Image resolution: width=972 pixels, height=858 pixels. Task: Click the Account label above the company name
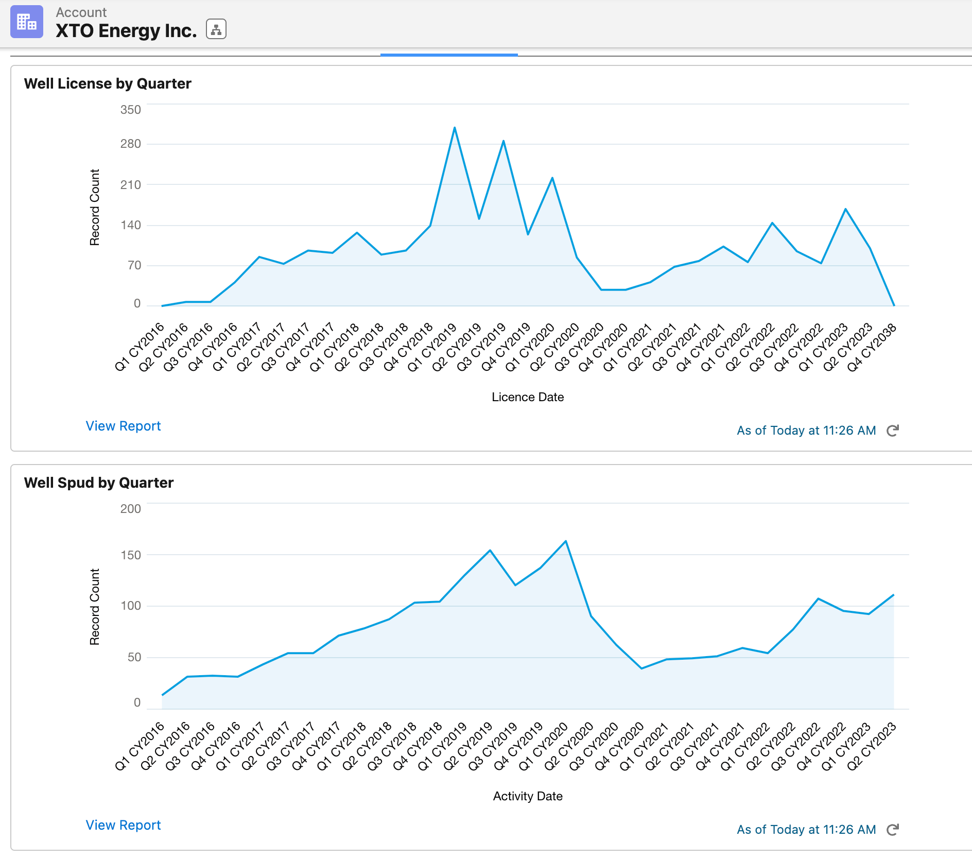(x=81, y=12)
